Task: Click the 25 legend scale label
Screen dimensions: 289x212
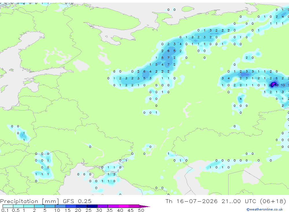Action: (x=88, y=210)
